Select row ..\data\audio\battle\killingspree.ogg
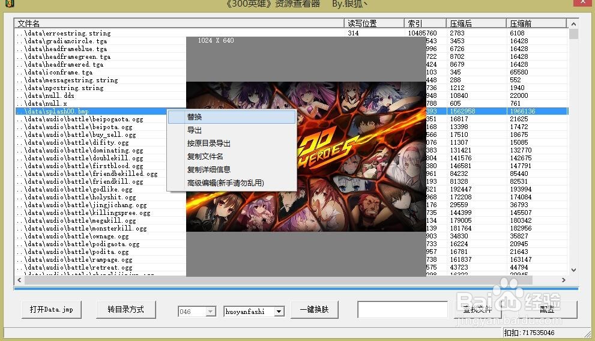Viewport: 595px width, 341px height. point(291,213)
